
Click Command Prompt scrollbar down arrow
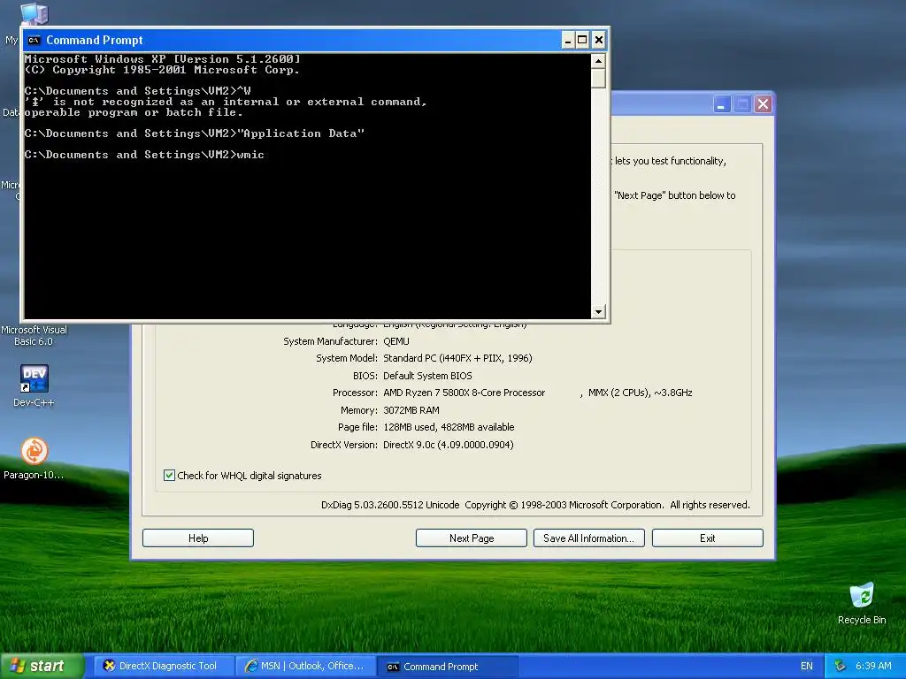pyautogui.click(x=598, y=311)
